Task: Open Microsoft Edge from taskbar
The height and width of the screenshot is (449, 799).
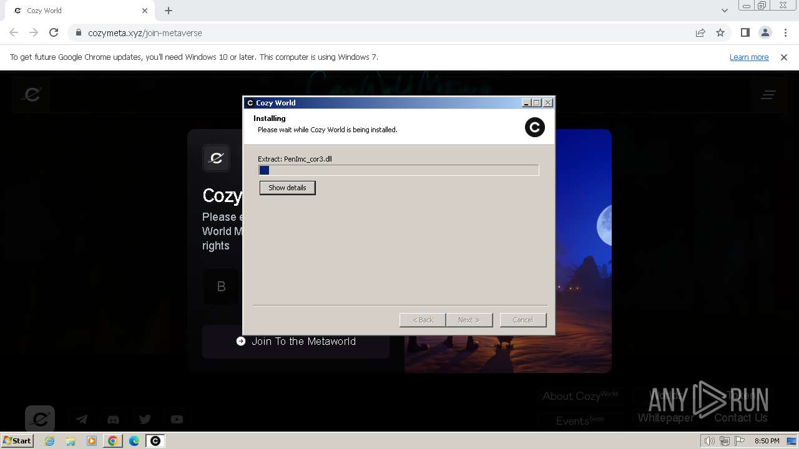Action: pos(134,441)
